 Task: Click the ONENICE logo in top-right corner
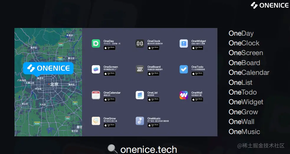tap(269, 5)
